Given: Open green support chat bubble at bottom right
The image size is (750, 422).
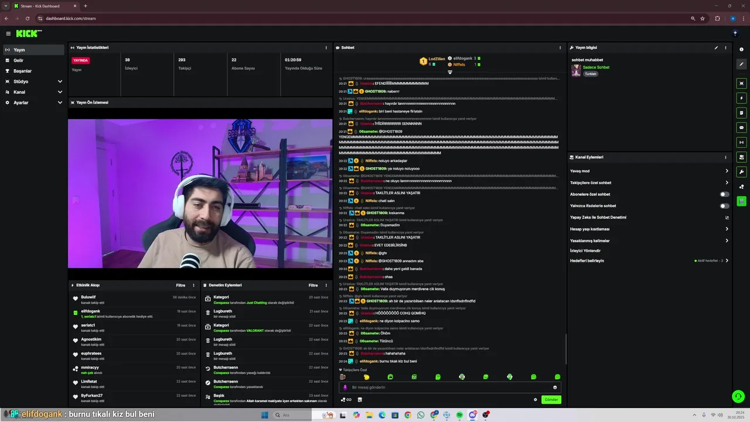Looking at the screenshot, I should (x=738, y=397).
